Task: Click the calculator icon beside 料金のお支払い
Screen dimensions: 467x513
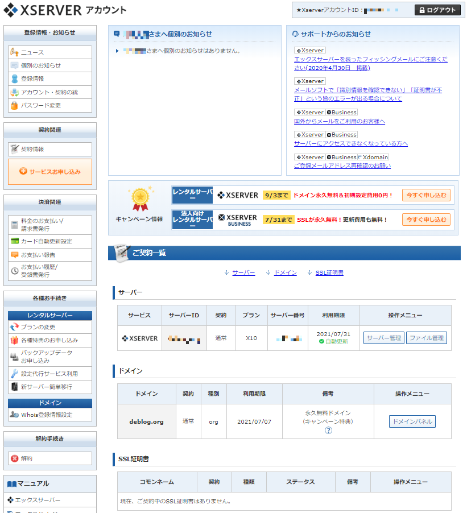Action: click(14, 225)
